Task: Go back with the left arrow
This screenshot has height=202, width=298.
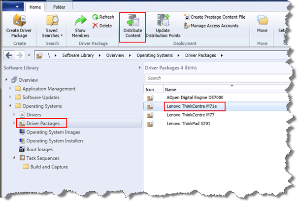Action: click(9, 55)
